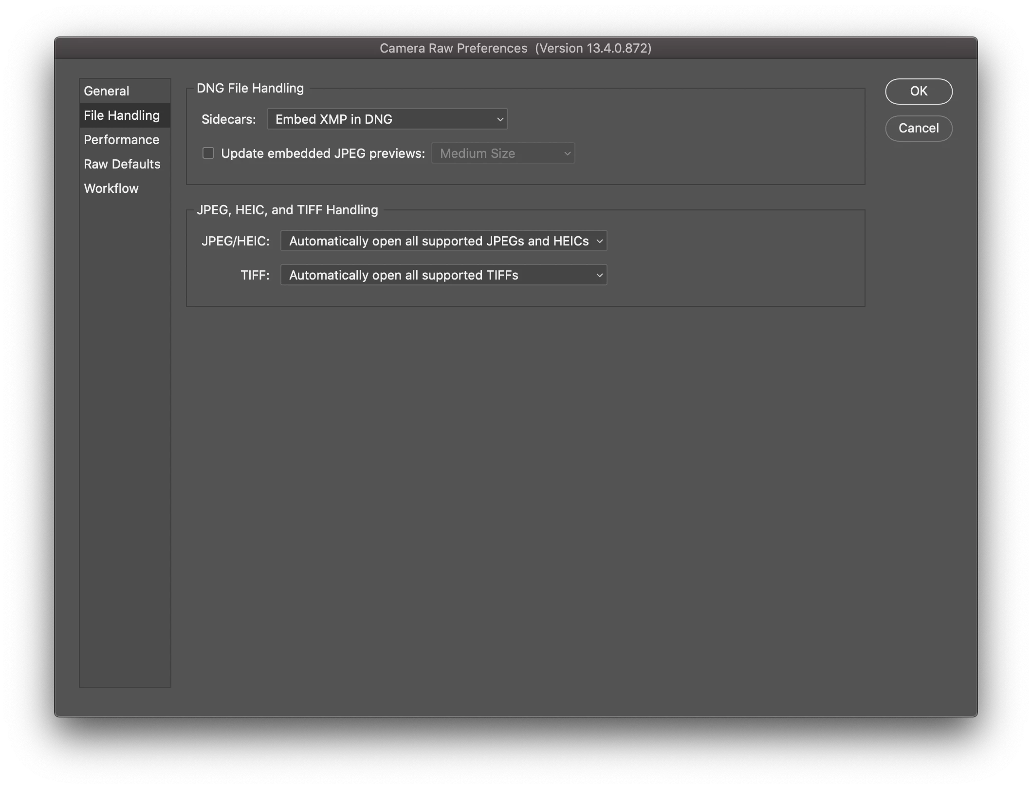Click the chevron arrow beside Medium Size

(x=567, y=154)
